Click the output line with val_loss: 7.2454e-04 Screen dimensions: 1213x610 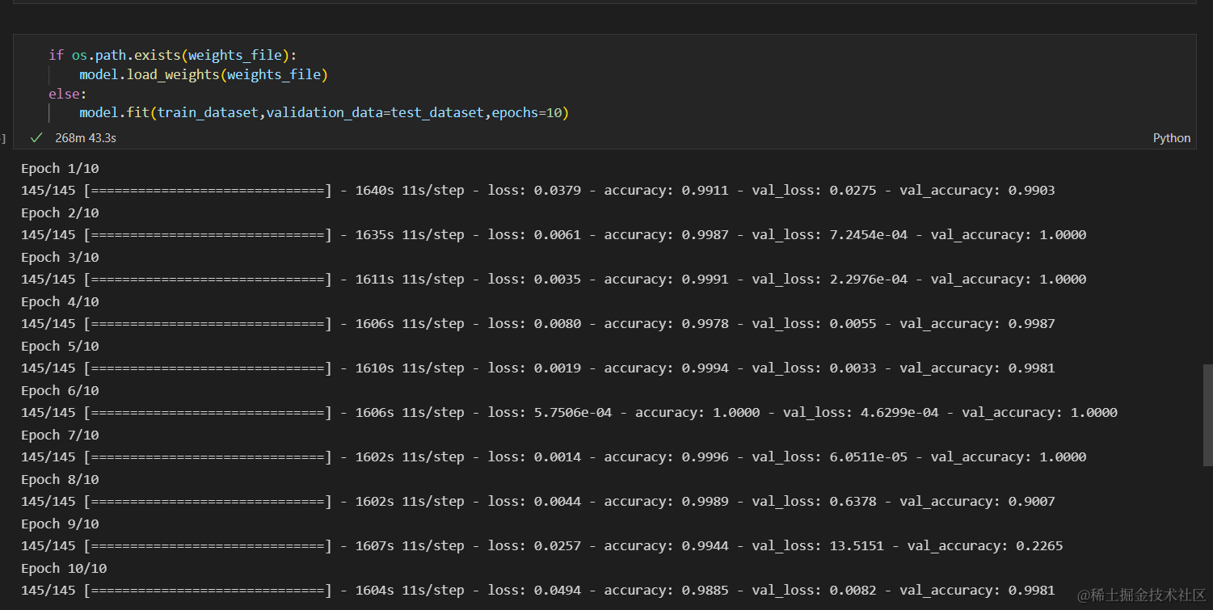coord(554,235)
